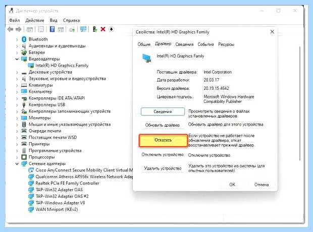
Task: Click the Сетевые адаптеры category icon
Action: [x=24, y=163]
